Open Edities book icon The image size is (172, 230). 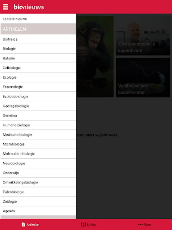83,224
